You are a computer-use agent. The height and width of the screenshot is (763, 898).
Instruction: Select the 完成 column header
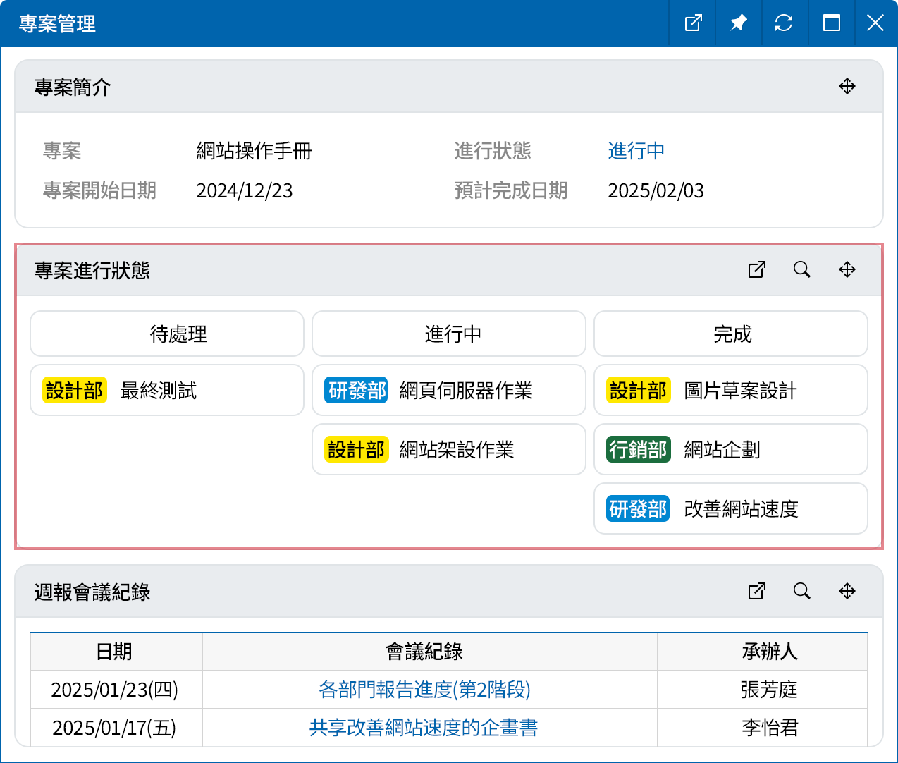click(731, 334)
